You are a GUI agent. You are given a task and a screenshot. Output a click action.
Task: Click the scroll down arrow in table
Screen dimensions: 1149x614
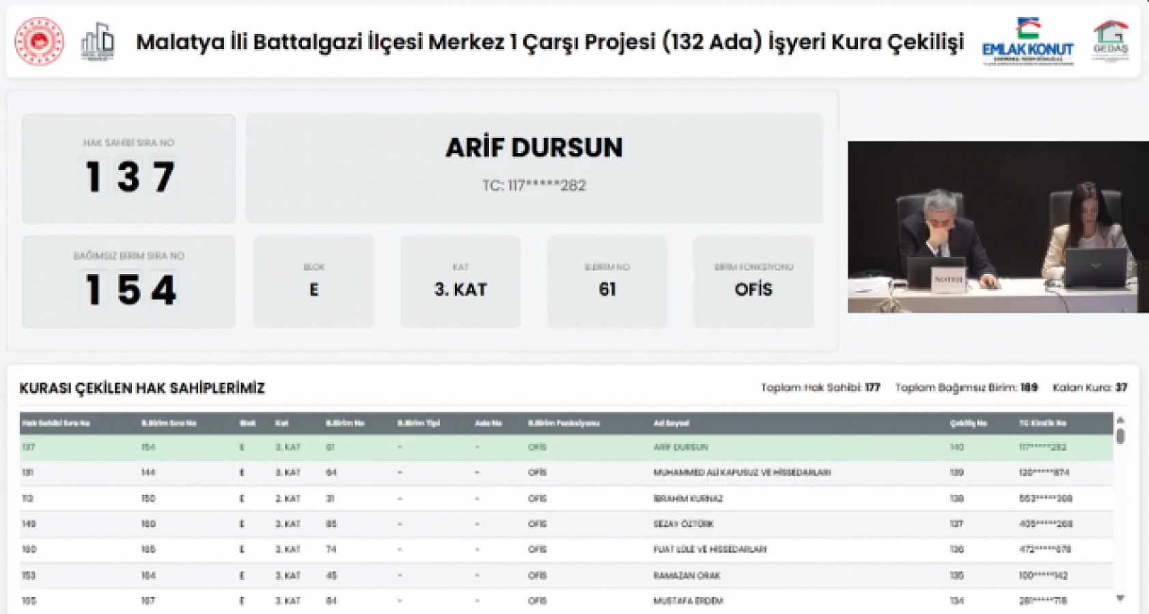point(1120,598)
